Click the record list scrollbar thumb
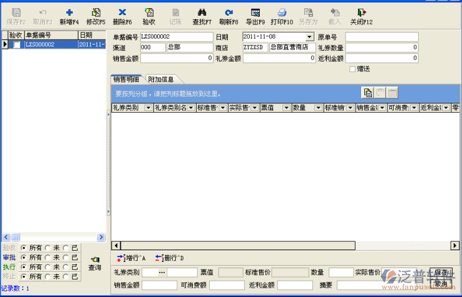The width and height of the screenshot is (462, 297). point(16,237)
